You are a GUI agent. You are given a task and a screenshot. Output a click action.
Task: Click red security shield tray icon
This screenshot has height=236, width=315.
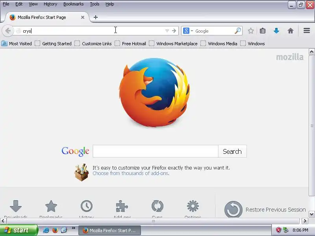pyautogui.click(x=278, y=230)
